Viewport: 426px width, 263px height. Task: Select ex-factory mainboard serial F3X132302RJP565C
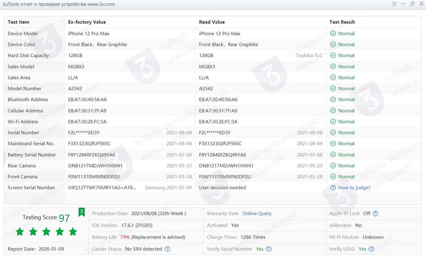[89, 144]
